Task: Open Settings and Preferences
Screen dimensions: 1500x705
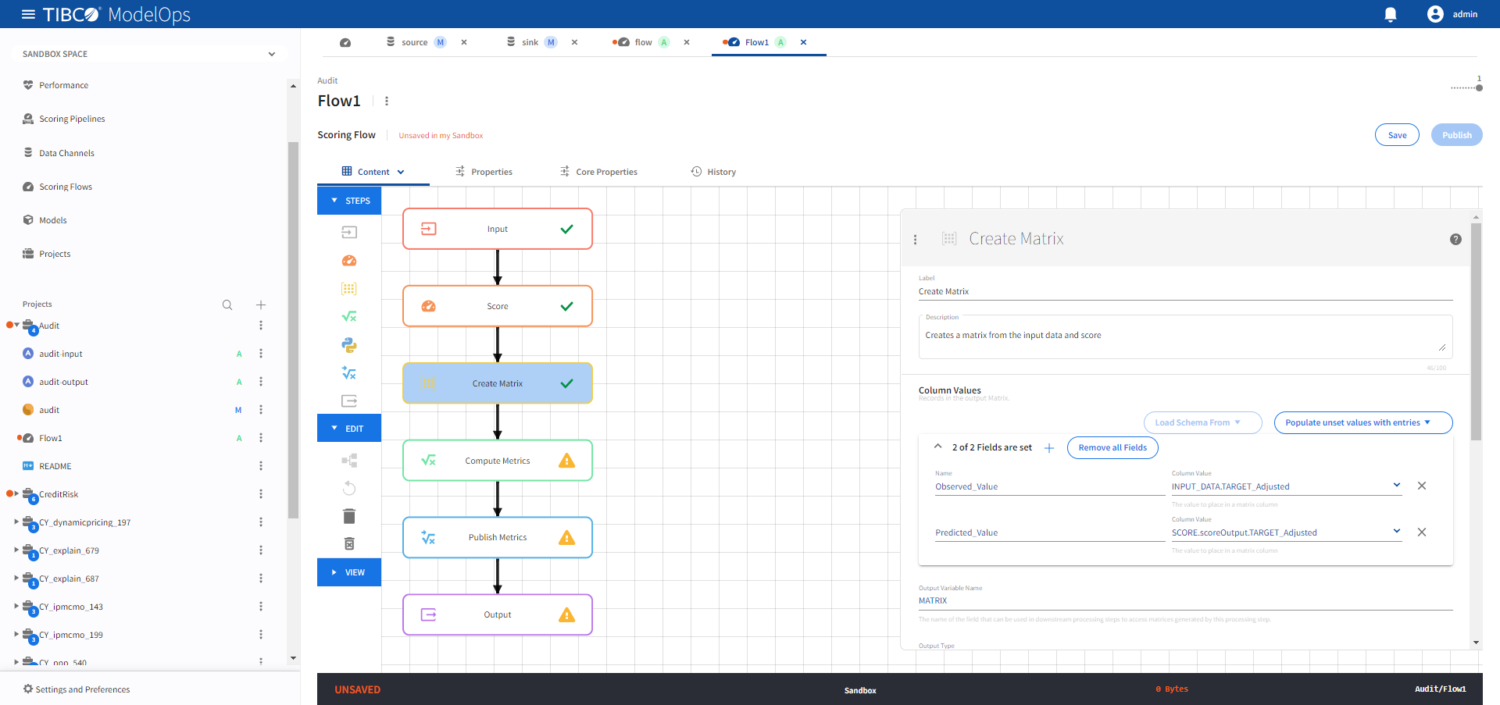Action: (77, 689)
